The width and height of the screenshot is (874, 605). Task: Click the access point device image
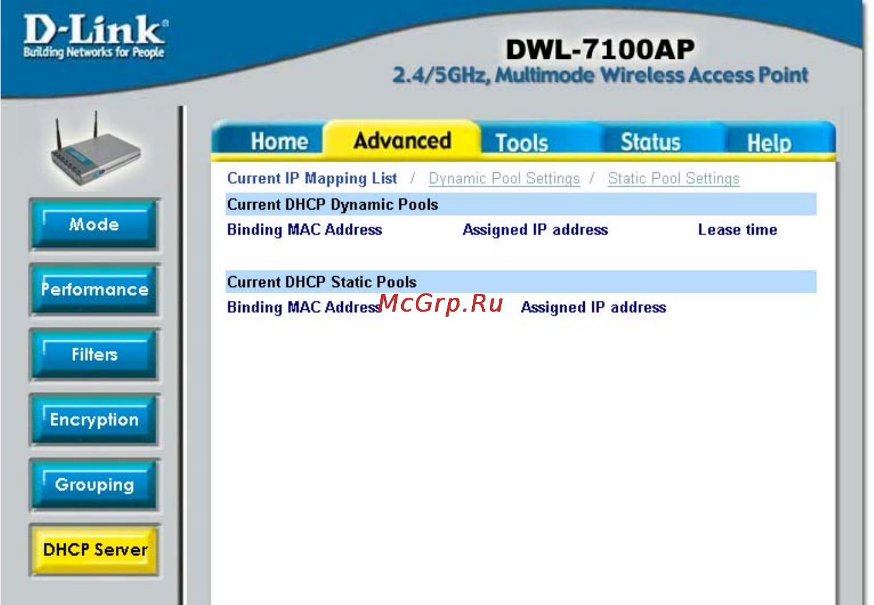(95, 149)
